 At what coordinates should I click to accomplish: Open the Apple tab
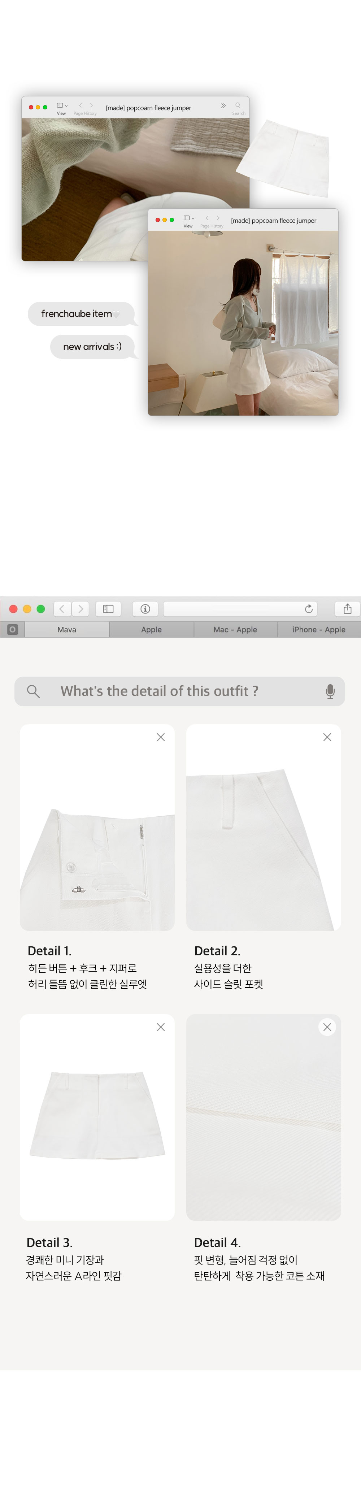[151, 629]
